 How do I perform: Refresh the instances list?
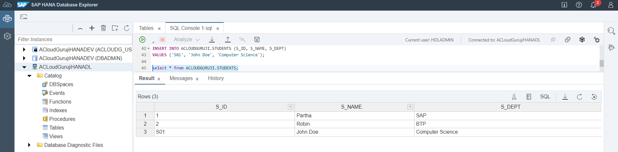(126, 28)
